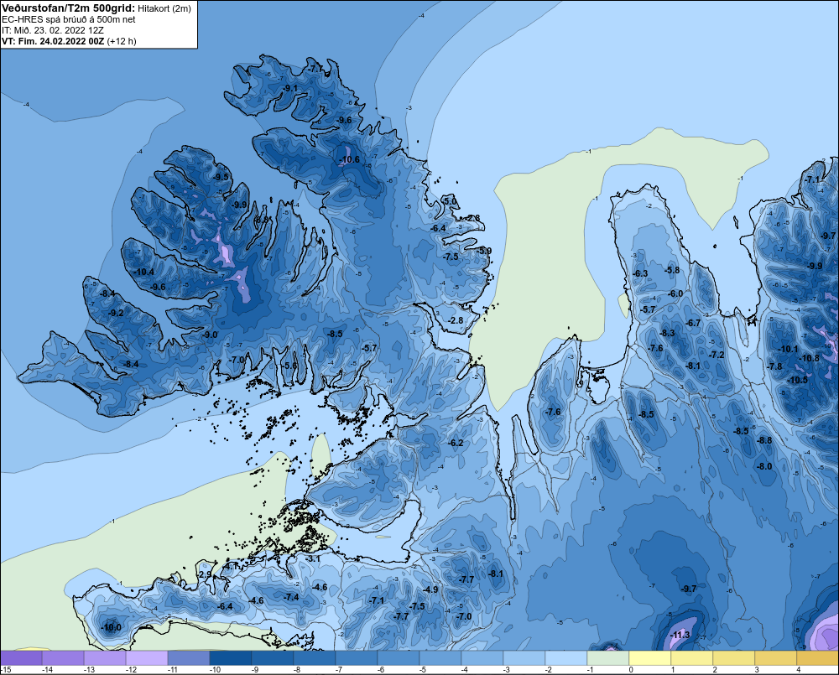
Task: Click the '-5.9' temperature label
Action: click(x=484, y=251)
